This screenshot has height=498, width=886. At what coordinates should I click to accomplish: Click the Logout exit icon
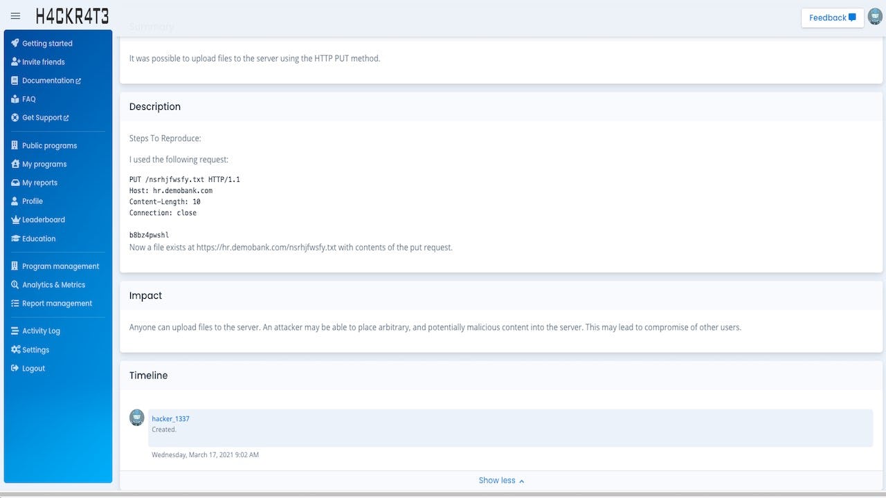15,368
